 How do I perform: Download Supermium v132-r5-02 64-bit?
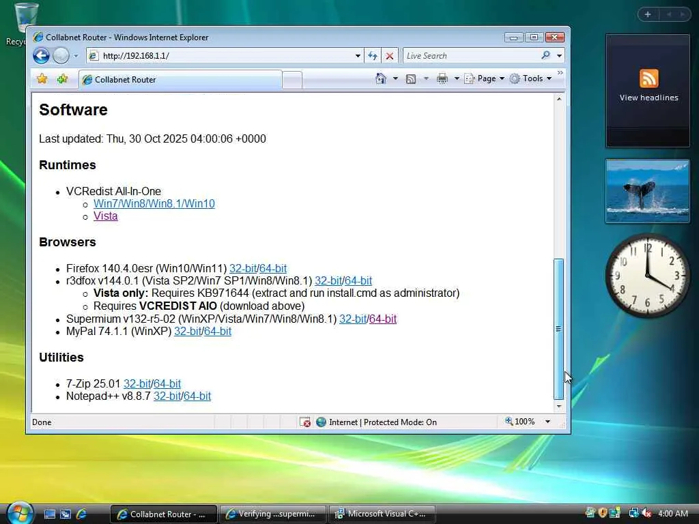tap(383, 319)
